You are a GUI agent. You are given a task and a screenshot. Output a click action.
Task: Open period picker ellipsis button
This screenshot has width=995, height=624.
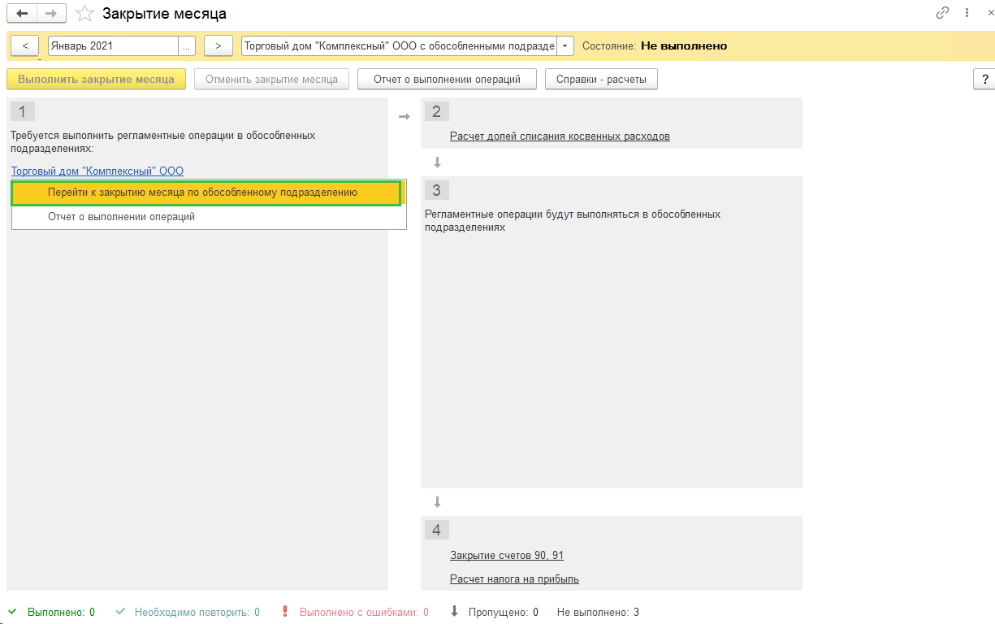(187, 46)
